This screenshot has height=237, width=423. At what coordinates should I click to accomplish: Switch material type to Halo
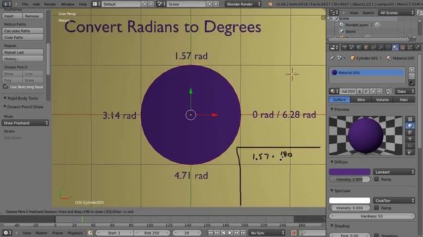pos(404,99)
